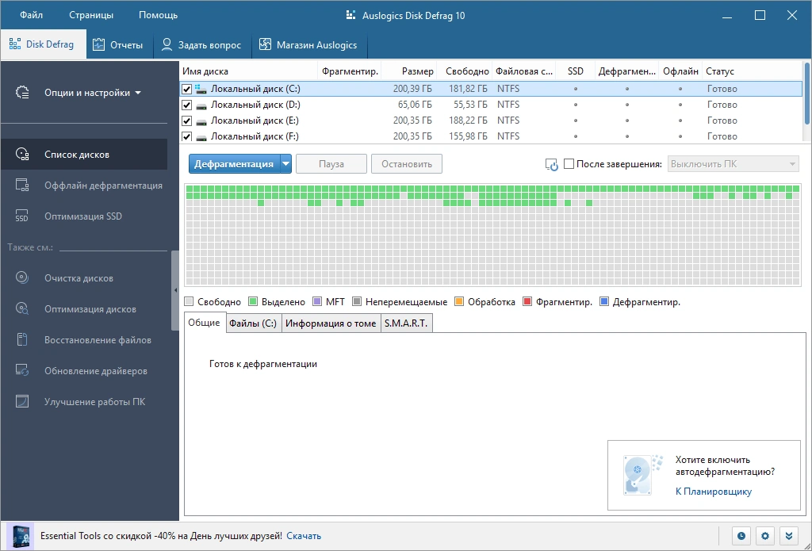Viewport: 812px width, 551px height.
Task: Click the drive icon for Local disk (F:)
Action: coord(201,138)
